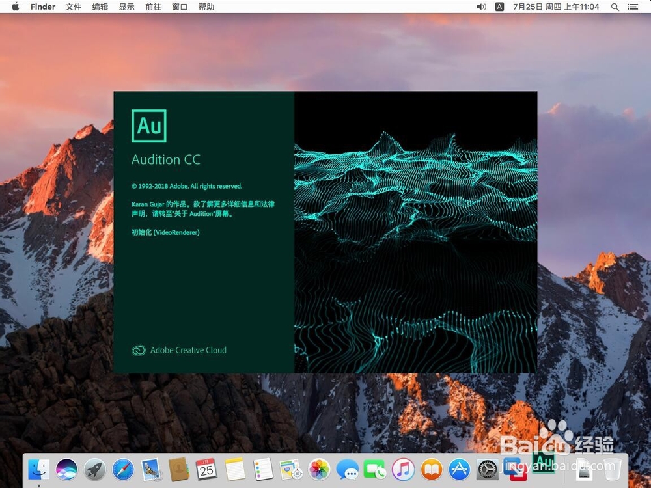651x488 pixels.
Task: Click the 初始化 (VideoRenderer) status text
Action: 165,232
